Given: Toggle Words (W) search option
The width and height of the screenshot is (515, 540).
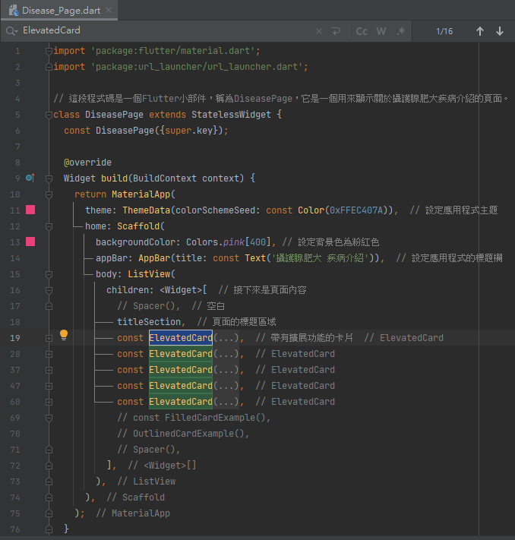Looking at the screenshot, I should (x=381, y=31).
